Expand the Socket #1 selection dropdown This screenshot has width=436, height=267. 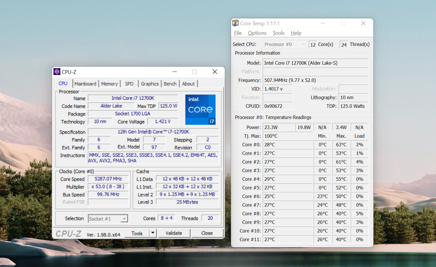pyautogui.click(x=124, y=219)
